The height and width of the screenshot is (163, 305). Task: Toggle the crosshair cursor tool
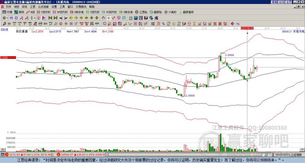(108, 18)
